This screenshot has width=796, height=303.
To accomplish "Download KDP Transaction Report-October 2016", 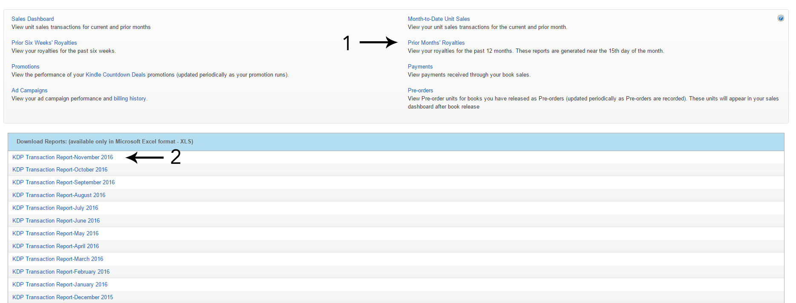I will coord(60,169).
